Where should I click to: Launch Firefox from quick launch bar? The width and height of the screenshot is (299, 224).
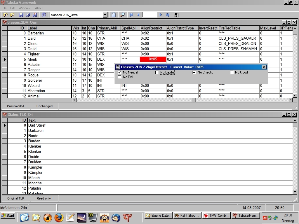coord(59,217)
